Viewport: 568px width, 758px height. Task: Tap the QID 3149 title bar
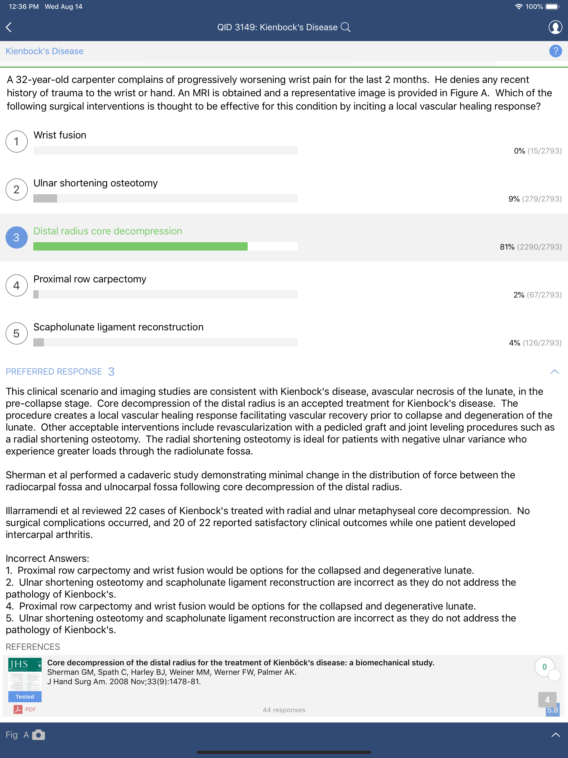(x=278, y=27)
